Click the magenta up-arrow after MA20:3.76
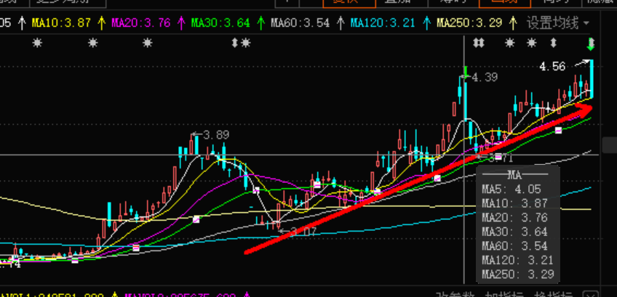The height and width of the screenshot is (297, 617). (x=180, y=23)
